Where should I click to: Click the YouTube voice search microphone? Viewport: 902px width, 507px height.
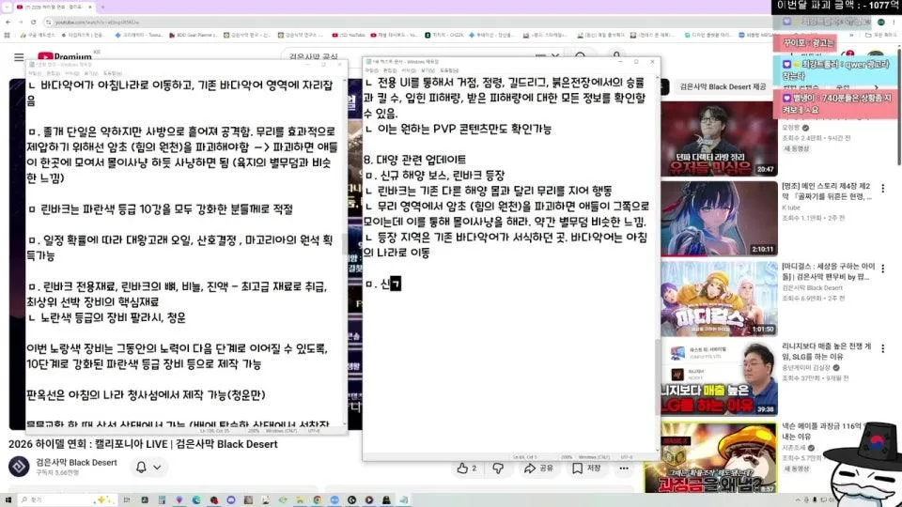click(x=616, y=56)
